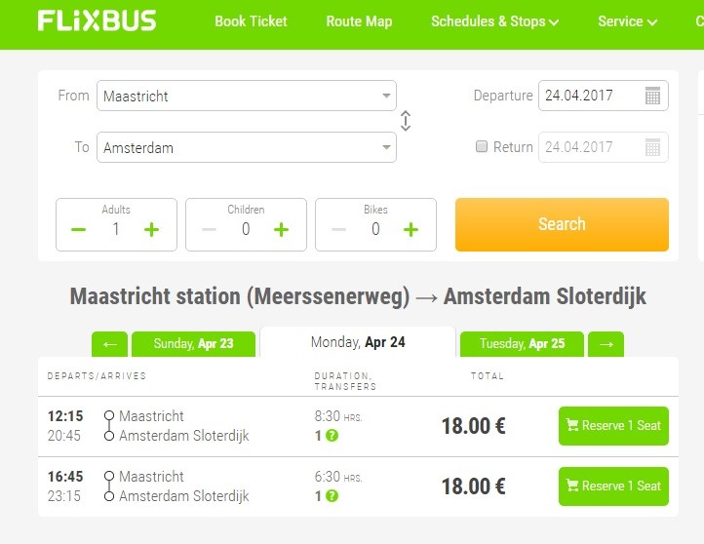Go to the next day with the right arrow
The image size is (704, 544).
(606, 344)
